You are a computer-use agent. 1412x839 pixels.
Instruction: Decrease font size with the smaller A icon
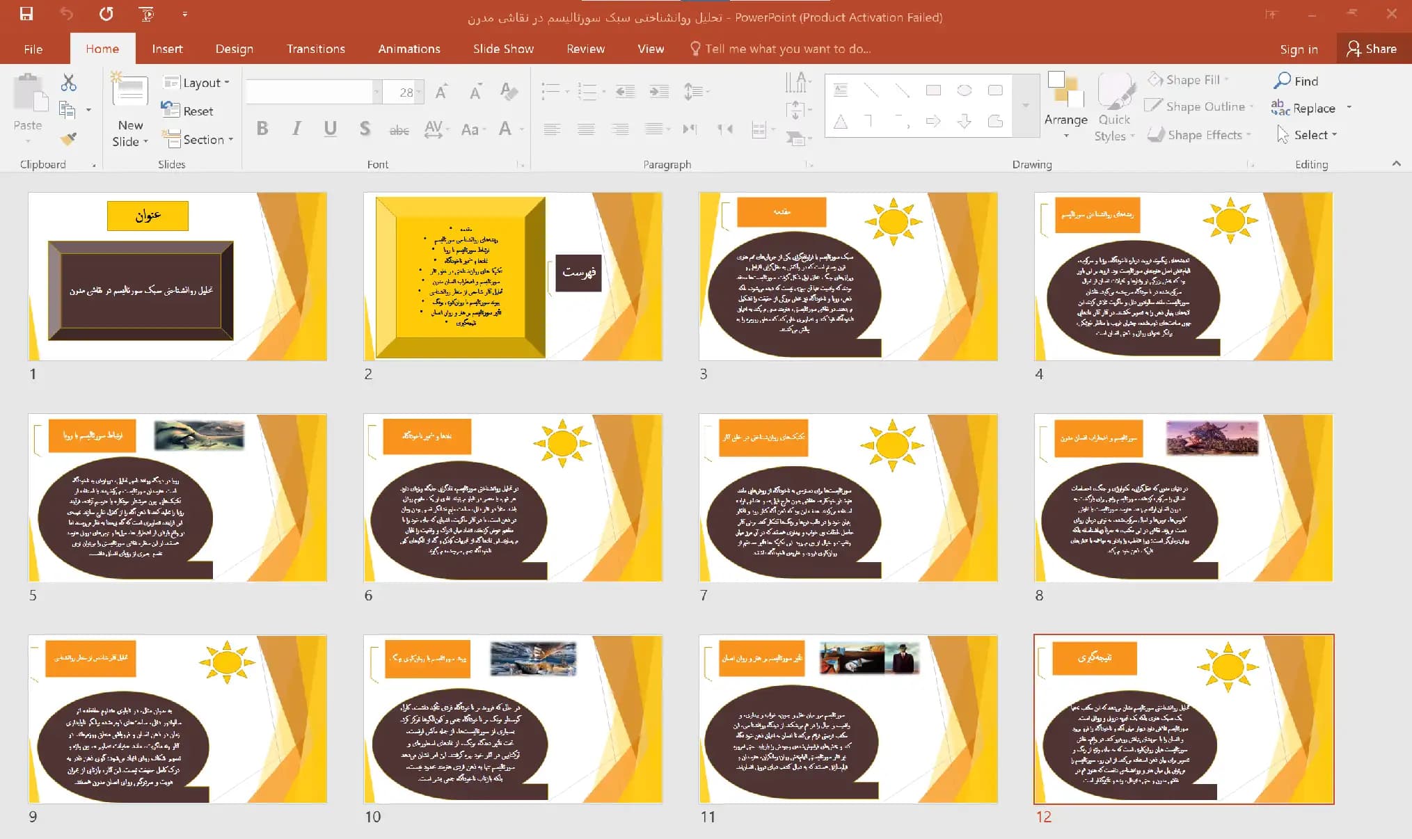[475, 91]
